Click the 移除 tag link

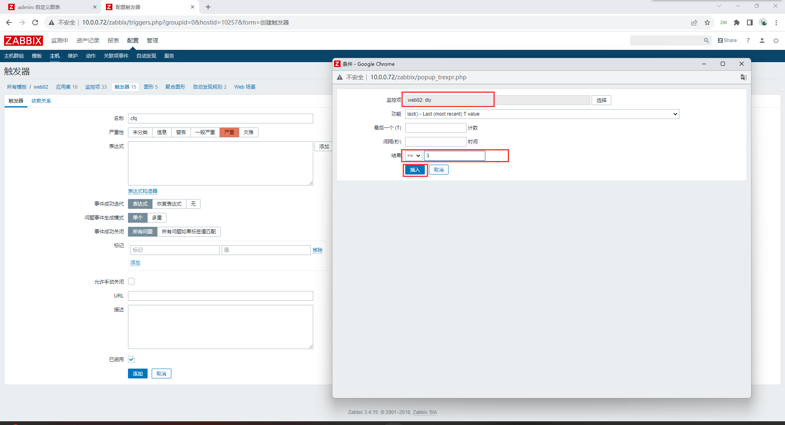[x=318, y=250]
